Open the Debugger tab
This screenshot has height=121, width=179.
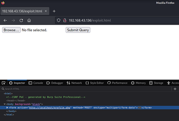click(55, 83)
